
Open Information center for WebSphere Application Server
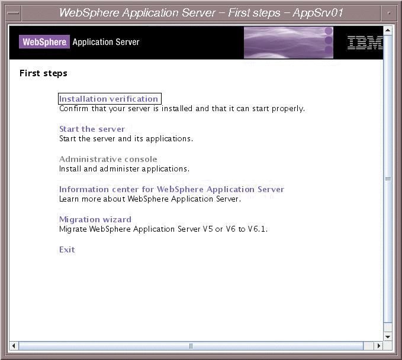tap(172, 189)
